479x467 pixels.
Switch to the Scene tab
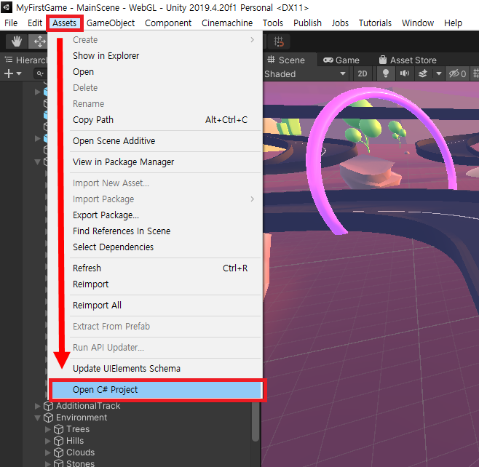point(286,60)
